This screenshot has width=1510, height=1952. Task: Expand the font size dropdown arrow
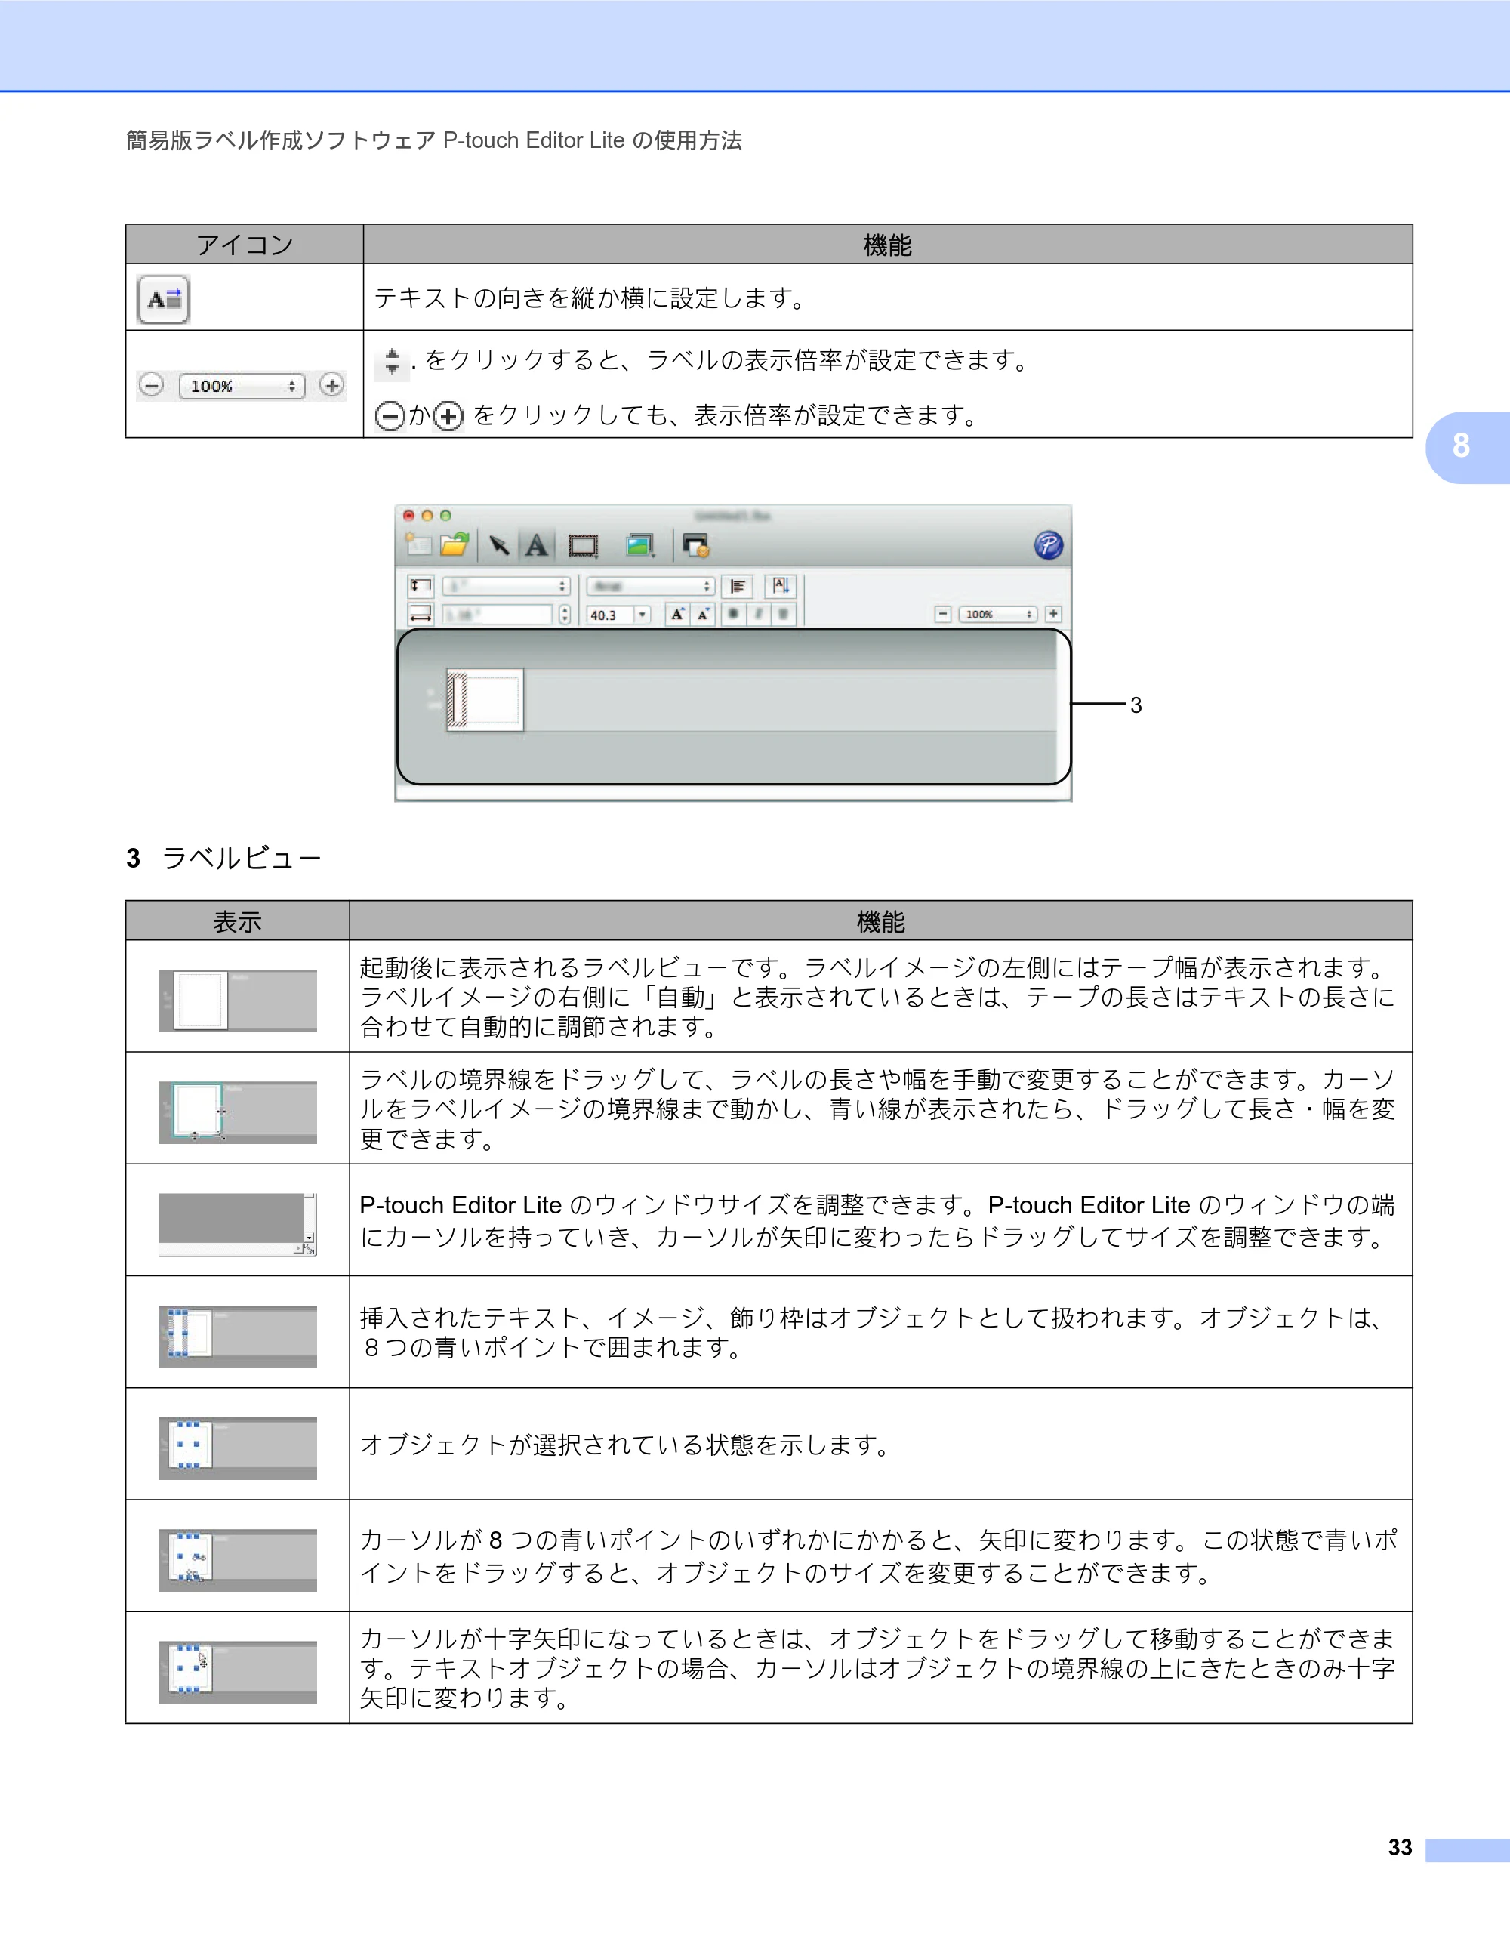[x=642, y=615]
